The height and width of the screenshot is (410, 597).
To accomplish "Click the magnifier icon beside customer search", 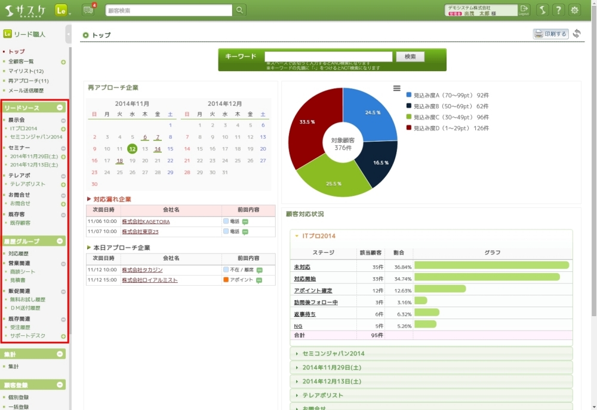I will tap(239, 10).
